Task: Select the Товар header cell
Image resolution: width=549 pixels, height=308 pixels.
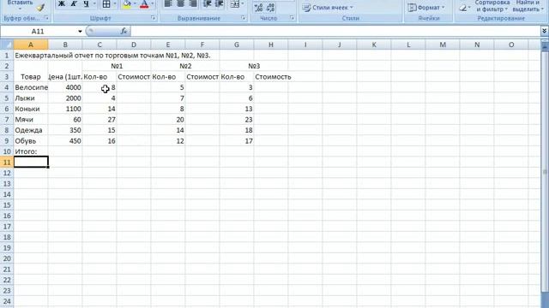Action: tap(31, 76)
